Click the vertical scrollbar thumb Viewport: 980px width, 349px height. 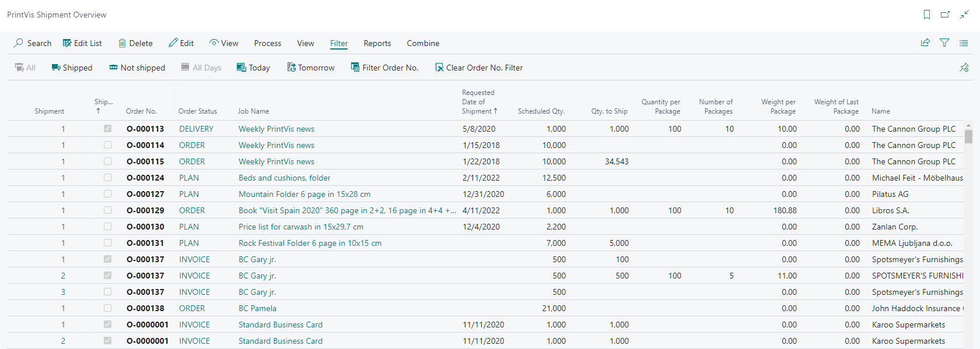tap(968, 136)
